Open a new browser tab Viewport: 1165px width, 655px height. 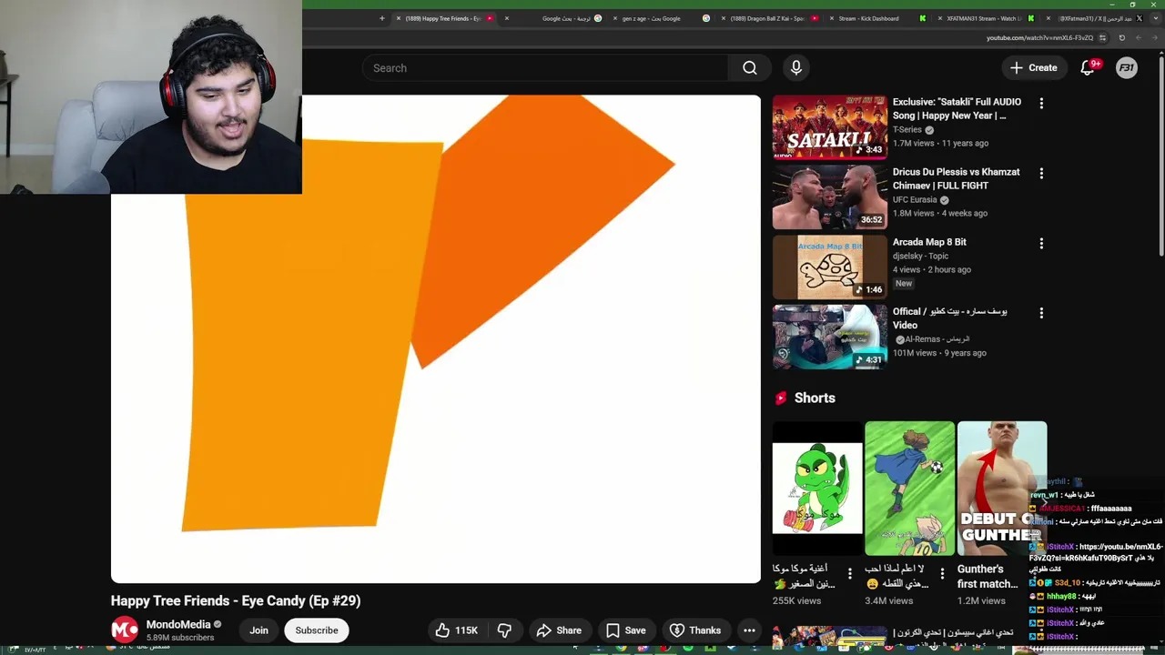(382, 18)
